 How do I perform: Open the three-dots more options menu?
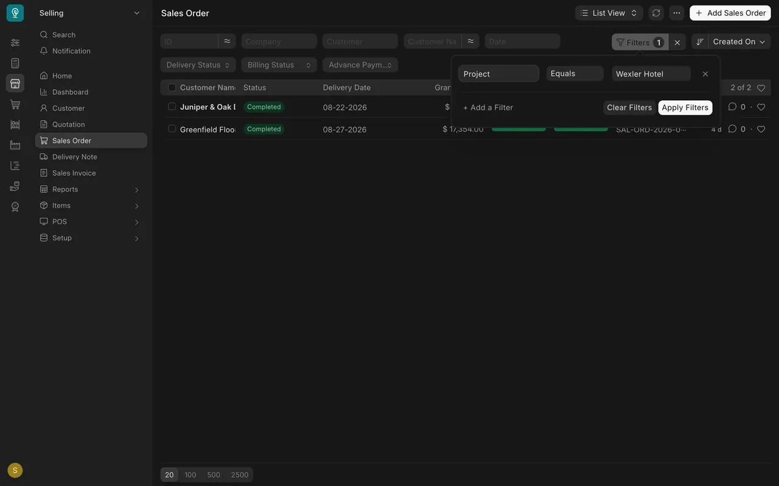[x=677, y=13]
